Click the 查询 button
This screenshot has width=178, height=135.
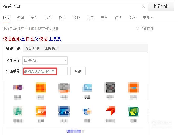click(78, 71)
